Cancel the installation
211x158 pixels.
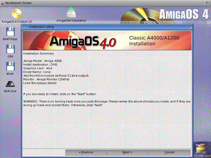point(170,152)
